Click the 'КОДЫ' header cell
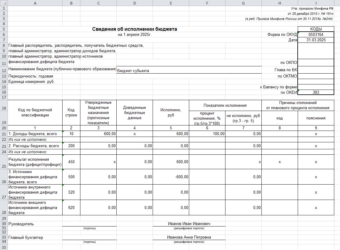 click(316, 29)
